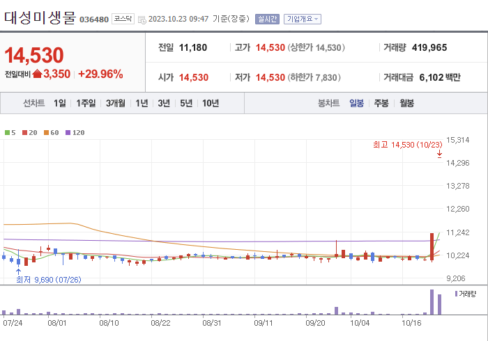
Task: Click the 실시간 button
Action: (x=267, y=19)
